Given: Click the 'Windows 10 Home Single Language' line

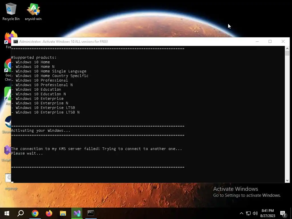Looking at the screenshot, I should coord(49,71).
